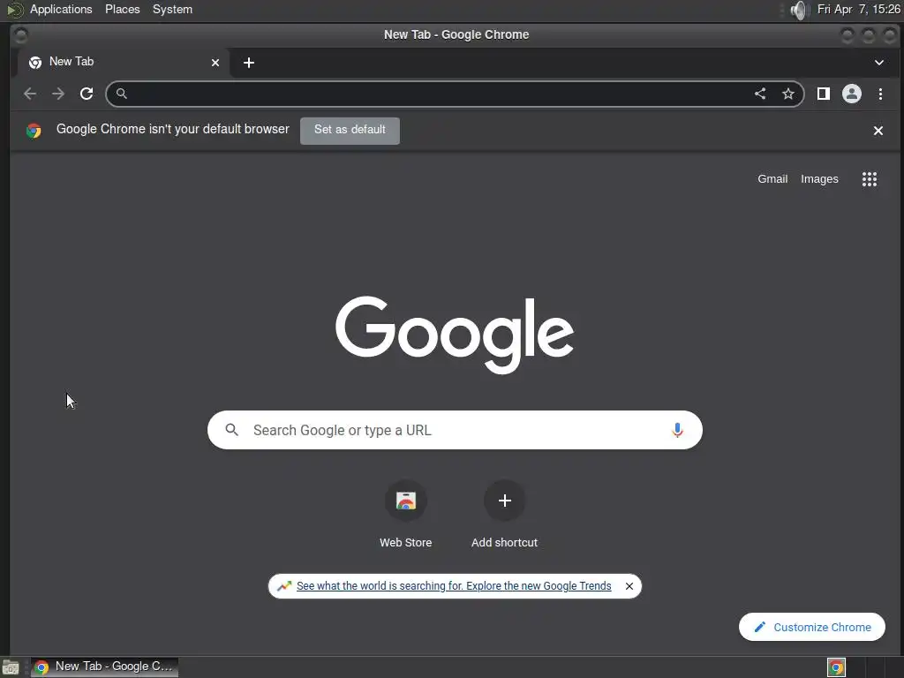
Task: Open the Gmail link
Action: click(x=772, y=178)
